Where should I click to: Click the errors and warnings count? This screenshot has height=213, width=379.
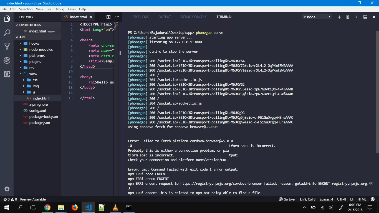(10, 199)
